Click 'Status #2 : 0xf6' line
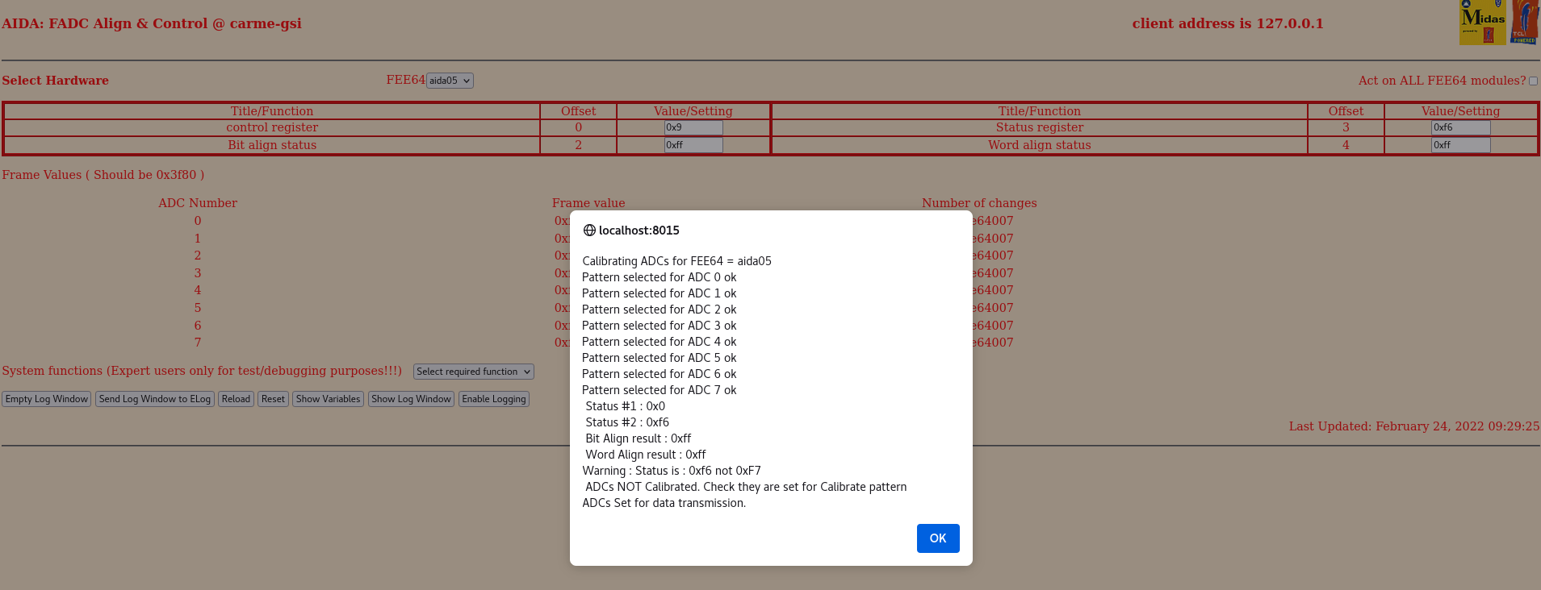This screenshot has width=1541, height=590. pyautogui.click(x=627, y=422)
